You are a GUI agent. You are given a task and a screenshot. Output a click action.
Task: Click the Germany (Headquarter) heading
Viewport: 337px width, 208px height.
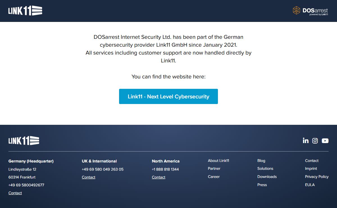(x=31, y=161)
